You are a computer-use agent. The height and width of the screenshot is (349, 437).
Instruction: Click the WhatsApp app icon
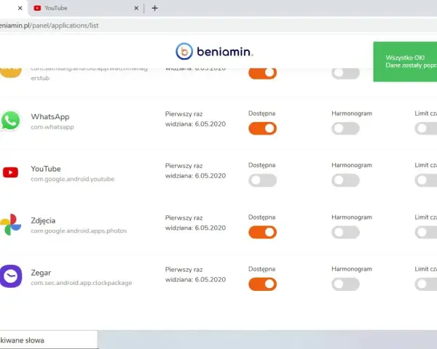(11, 121)
